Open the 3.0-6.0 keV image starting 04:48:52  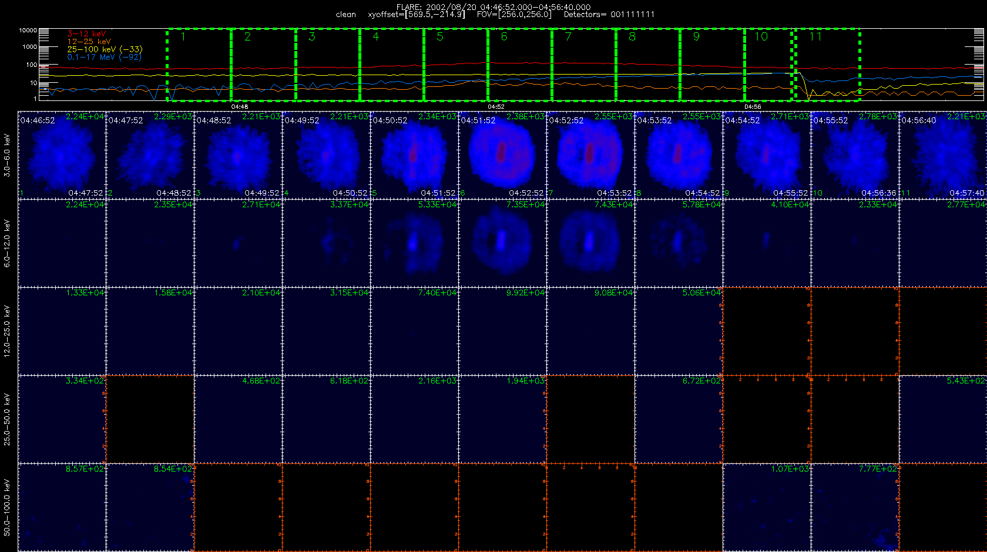[x=238, y=155]
